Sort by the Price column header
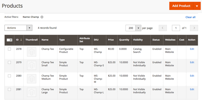The height and width of the screenshot is (103, 202). point(112,40)
